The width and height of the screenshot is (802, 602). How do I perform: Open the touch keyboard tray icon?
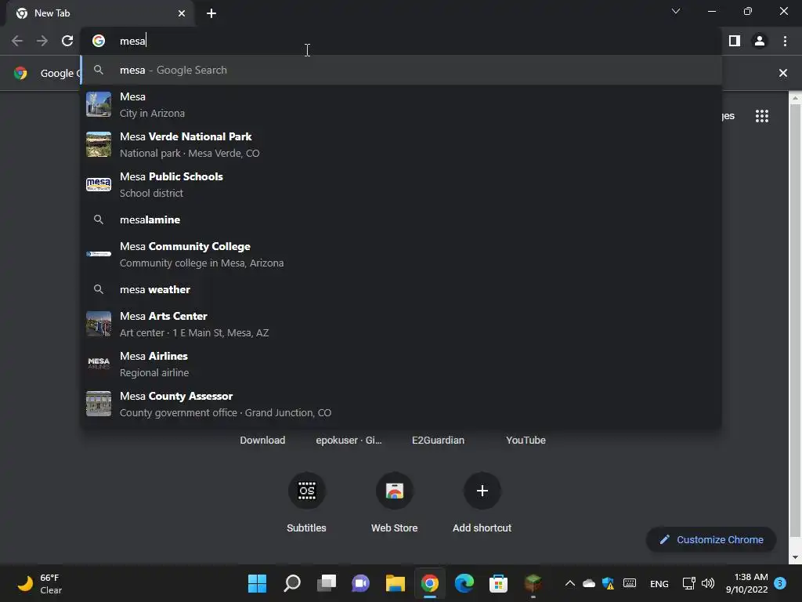coord(630,583)
